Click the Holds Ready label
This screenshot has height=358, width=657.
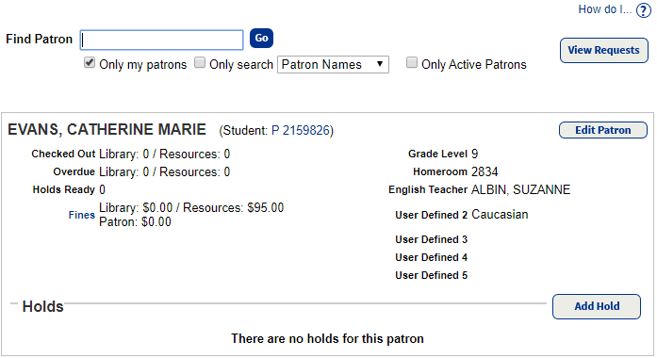tap(64, 189)
